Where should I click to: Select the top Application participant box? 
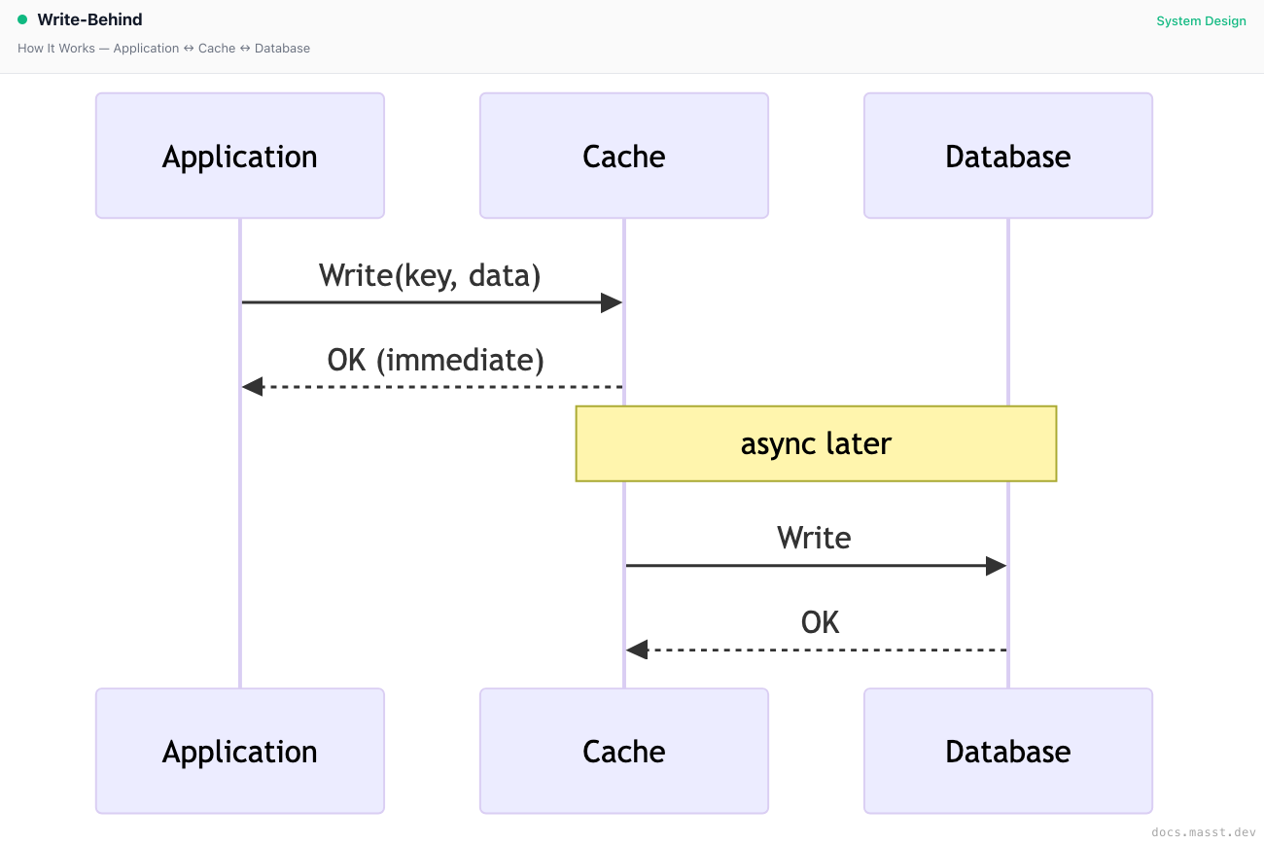click(x=240, y=156)
